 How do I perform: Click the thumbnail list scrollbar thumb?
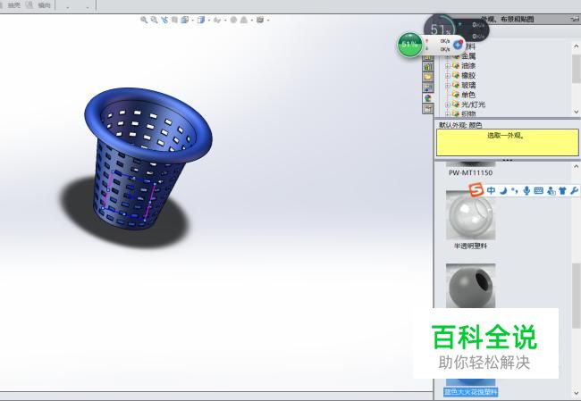point(576,296)
